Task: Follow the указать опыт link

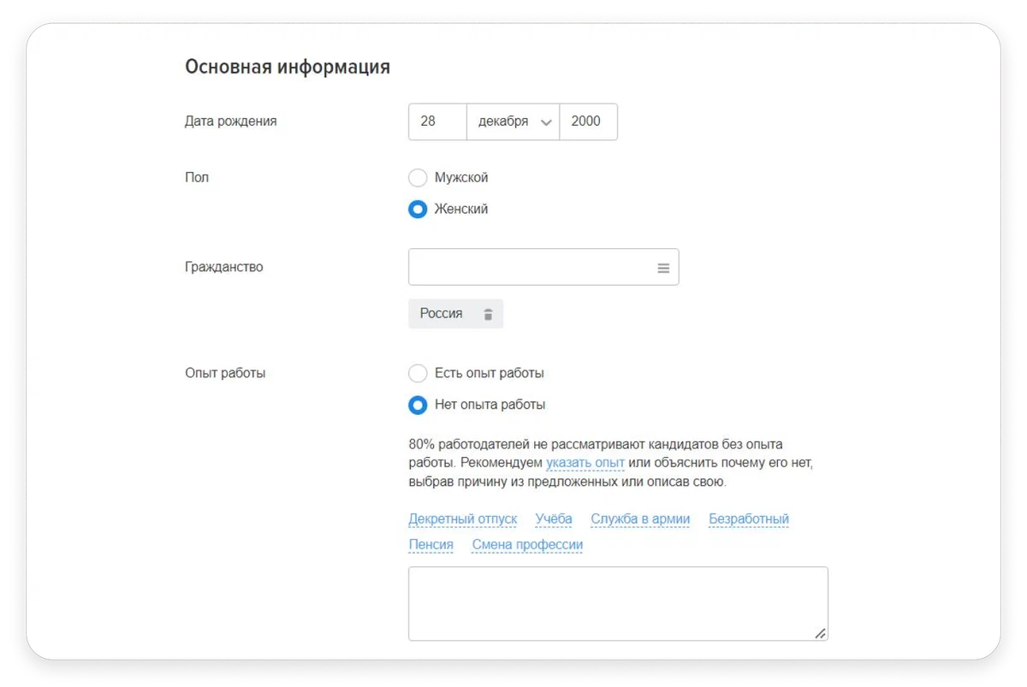Action: (585, 463)
